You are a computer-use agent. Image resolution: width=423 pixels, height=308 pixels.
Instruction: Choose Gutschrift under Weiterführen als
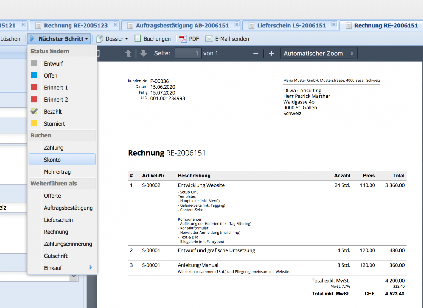coord(55,256)
